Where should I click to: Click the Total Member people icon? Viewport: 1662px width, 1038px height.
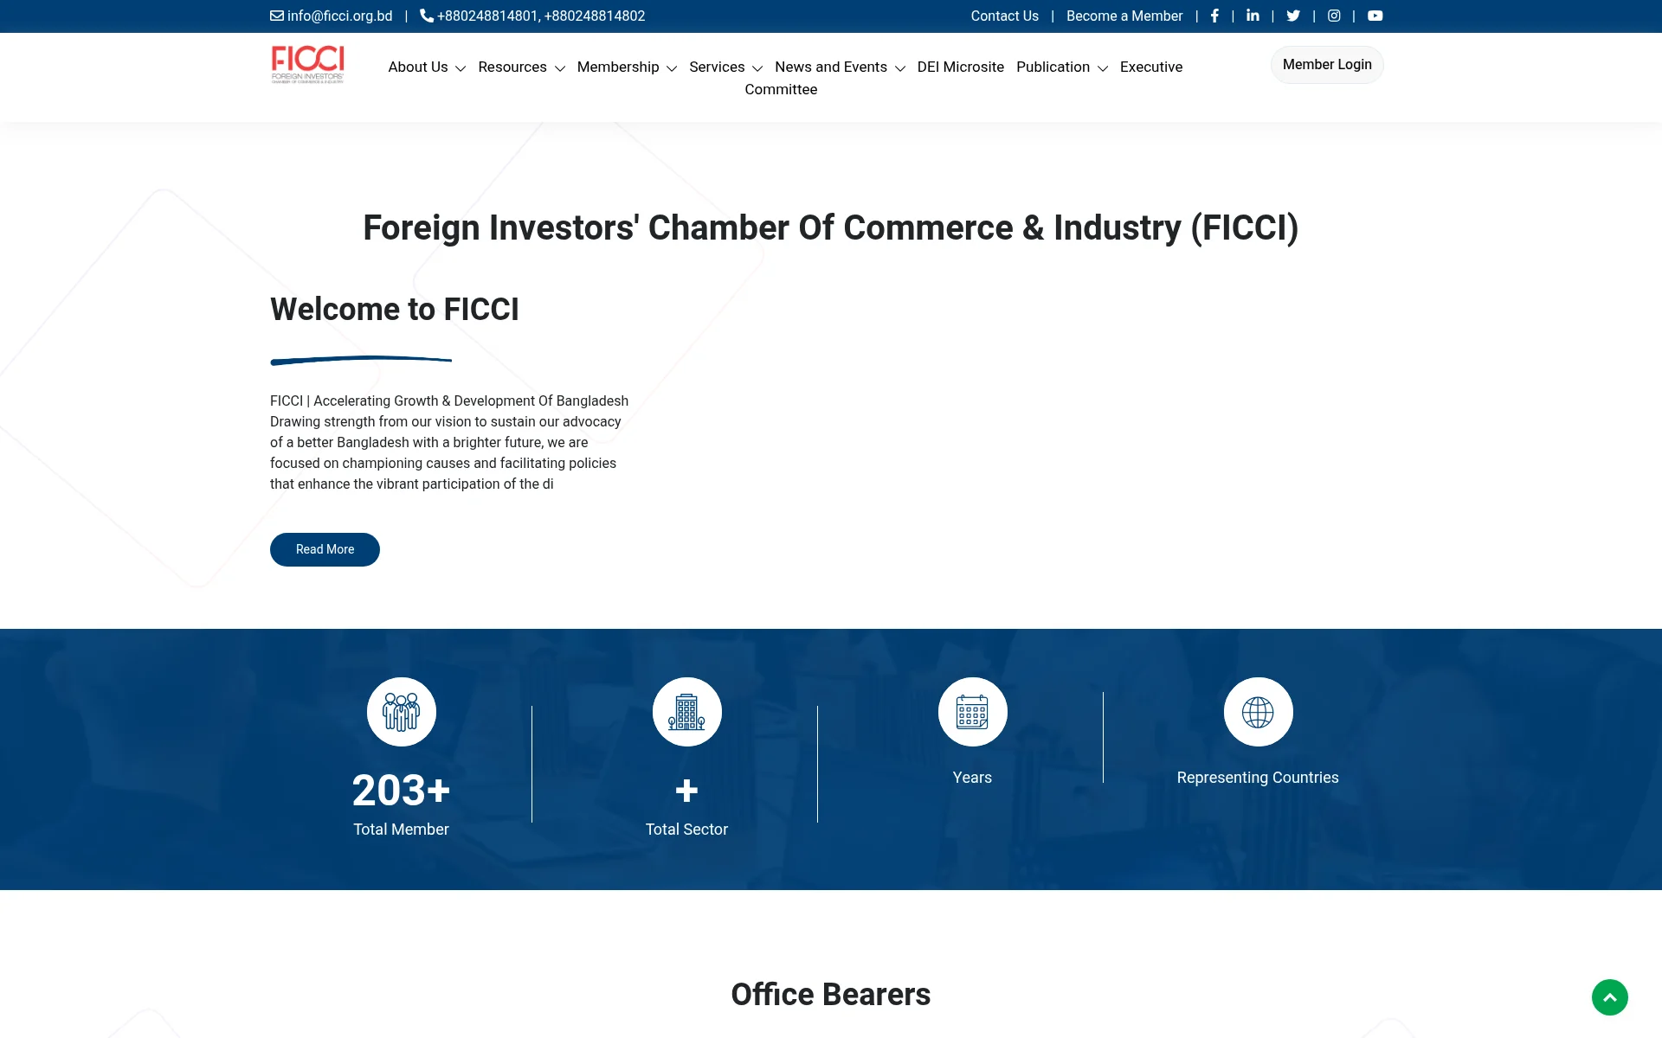coord(402,712)
